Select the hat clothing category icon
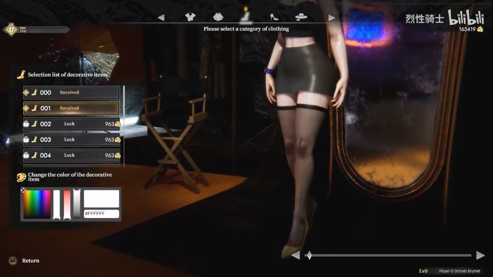 click(x=301, y=17)
